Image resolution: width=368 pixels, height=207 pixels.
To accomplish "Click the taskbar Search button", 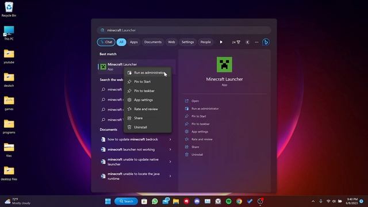I will (126, 201).
